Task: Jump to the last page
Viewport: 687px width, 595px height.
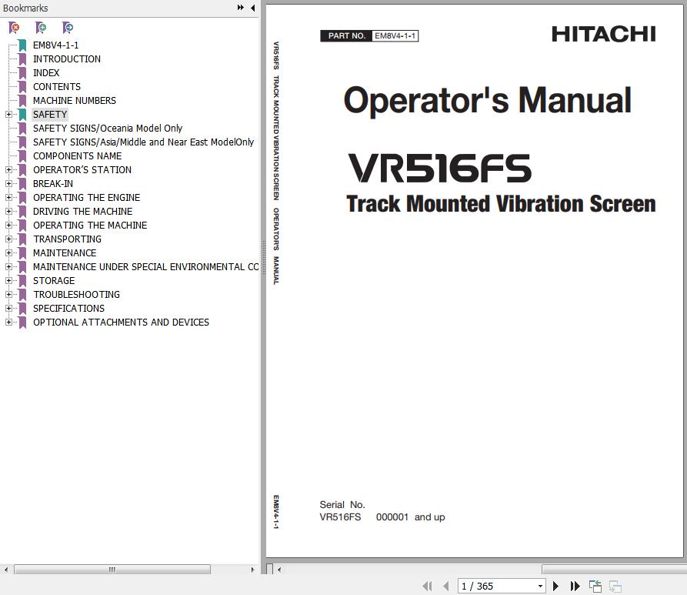Action: [575, 586]
